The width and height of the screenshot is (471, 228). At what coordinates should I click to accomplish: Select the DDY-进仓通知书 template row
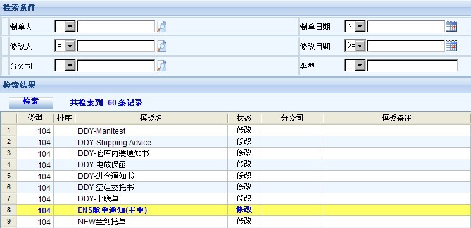coord(235,176)
